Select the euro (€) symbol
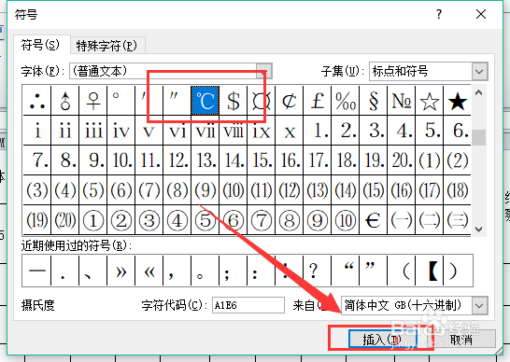 tap(373, 220)
